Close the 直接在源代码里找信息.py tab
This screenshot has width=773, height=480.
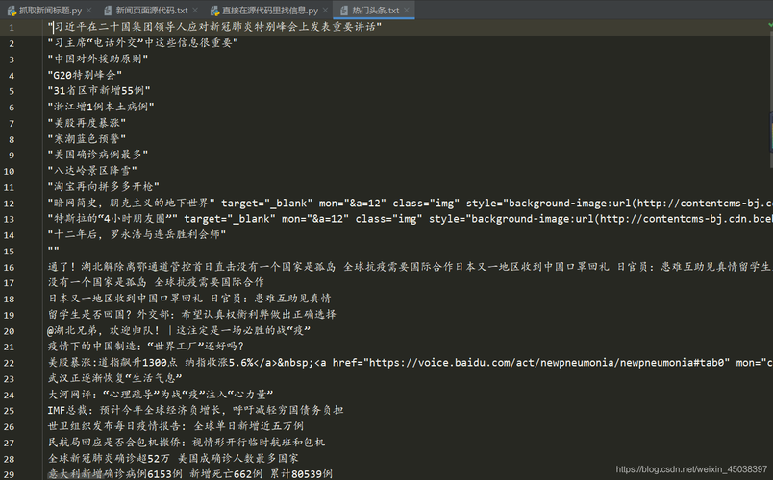[x=325, y=10]
